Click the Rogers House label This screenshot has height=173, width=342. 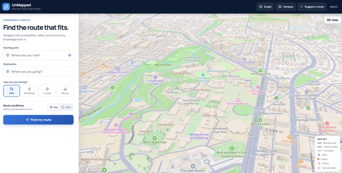[x=283, y=87]
